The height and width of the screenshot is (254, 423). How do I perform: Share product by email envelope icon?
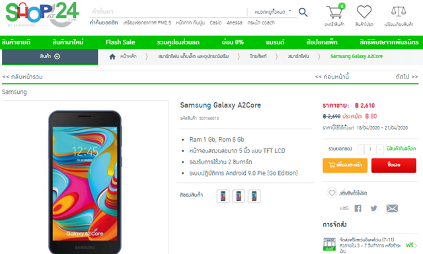pos(392,208)
